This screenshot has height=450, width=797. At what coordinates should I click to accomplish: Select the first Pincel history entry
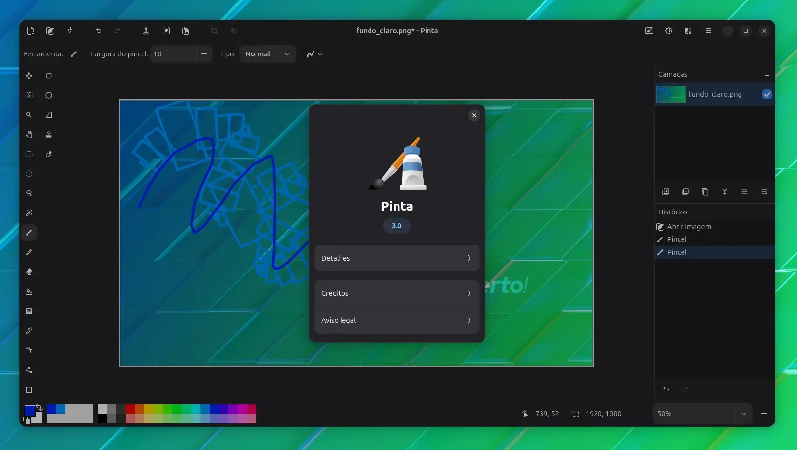[x=715, y=239]
